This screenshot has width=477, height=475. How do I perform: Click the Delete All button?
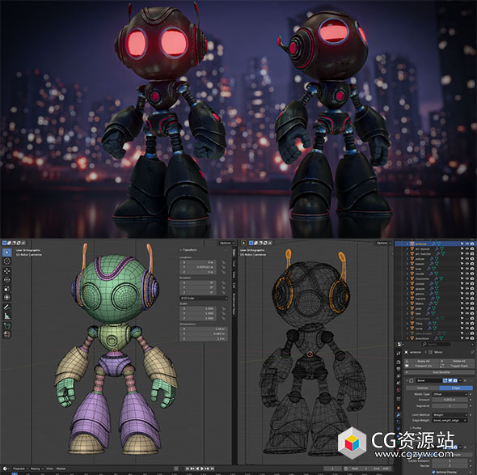(457, 361)
